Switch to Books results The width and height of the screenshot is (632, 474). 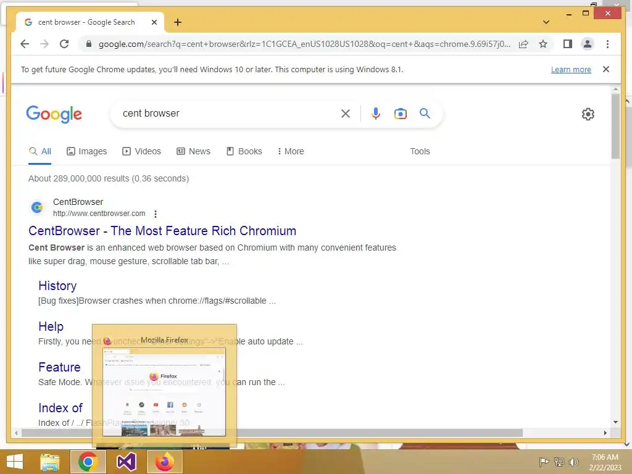pyautogui.click(x=244, y=152)
